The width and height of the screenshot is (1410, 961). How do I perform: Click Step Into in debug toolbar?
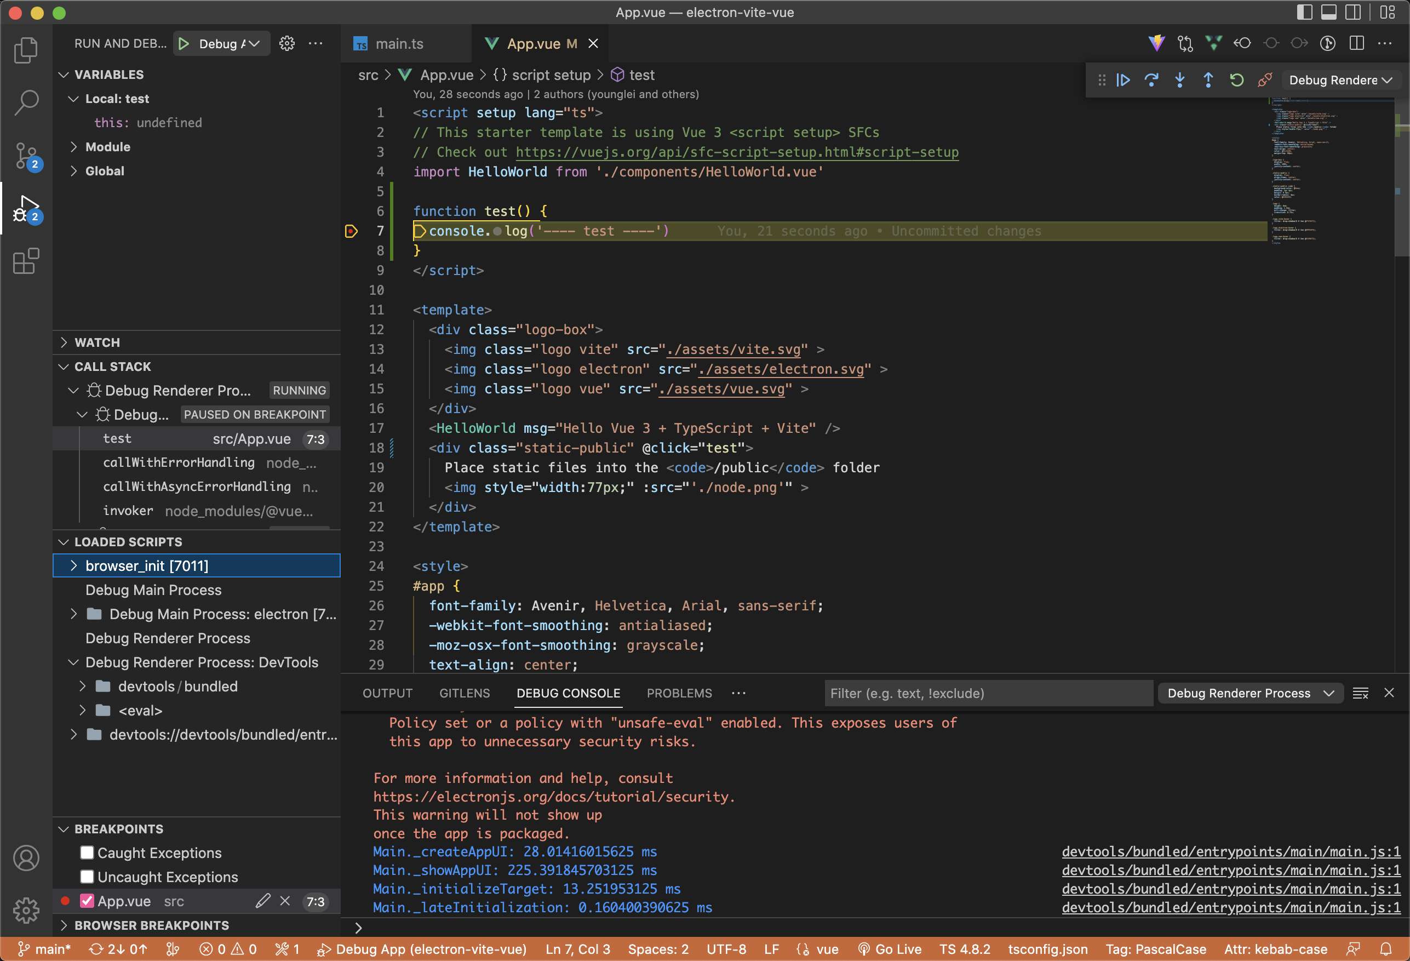coord(1179,80)
